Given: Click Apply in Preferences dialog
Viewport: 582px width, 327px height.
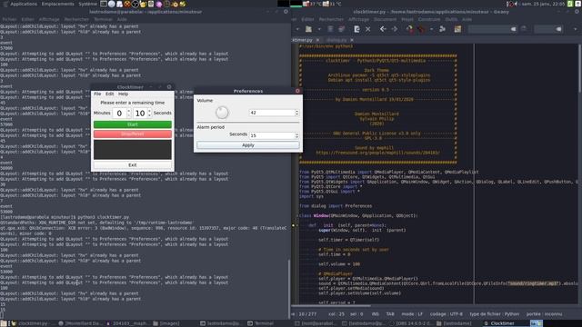Looking at the screenshot, I should click(x=248, y=145).
